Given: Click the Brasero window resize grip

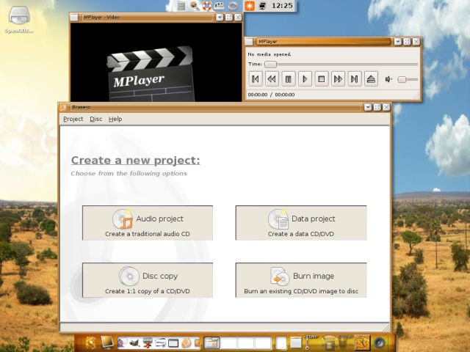Looking at the screenshot, I should pos(386,328).
